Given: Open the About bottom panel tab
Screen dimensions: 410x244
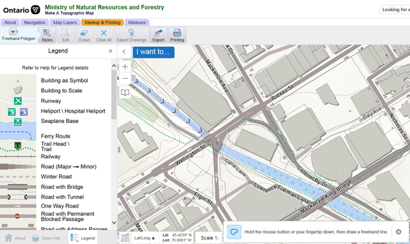Looking at the screenshot, I should [x=15, y=238].
